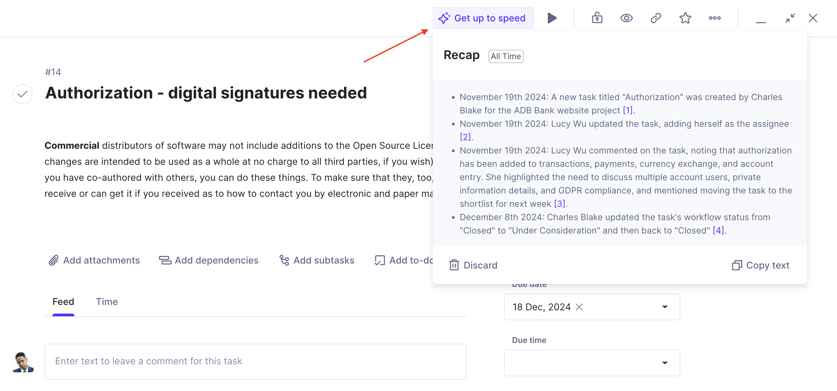The height and width of the screenshot is (391, 837).
Task: Star this task as favorite
Action: click(685, 18)
